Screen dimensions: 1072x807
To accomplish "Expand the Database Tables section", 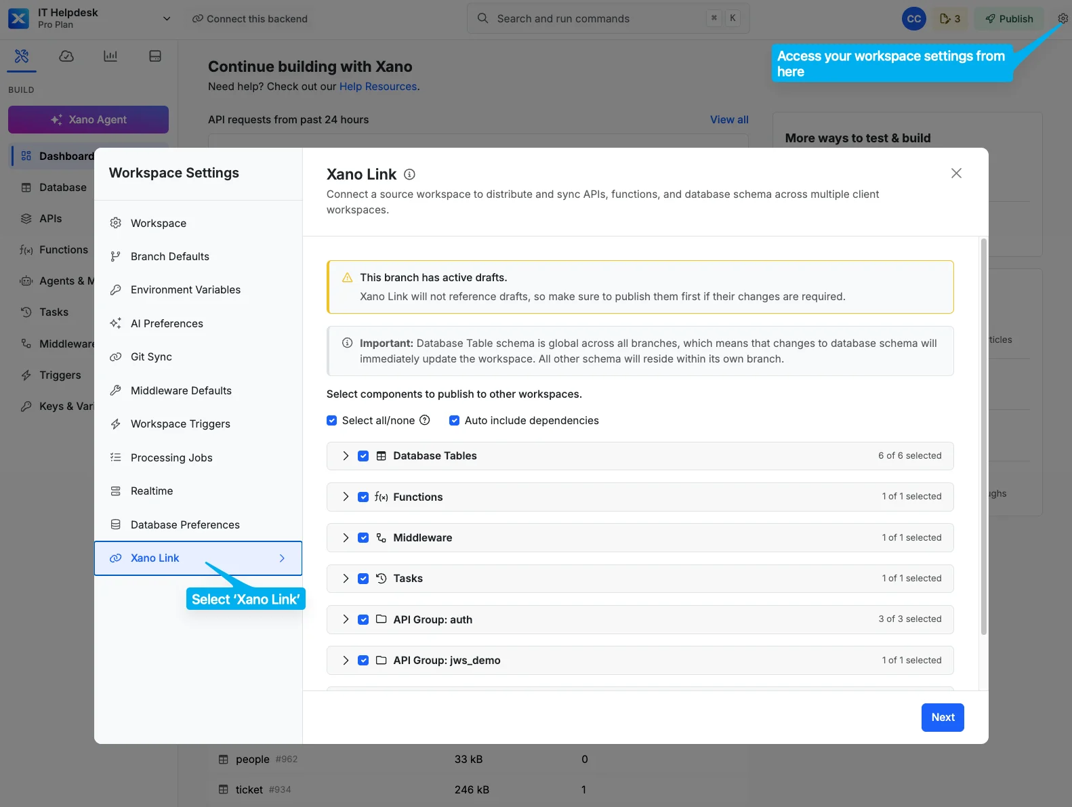I will (x=346, y=456).
